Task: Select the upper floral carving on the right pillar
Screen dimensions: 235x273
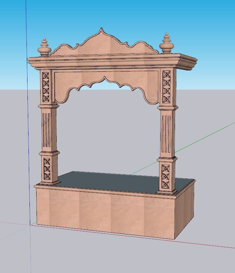Action: [167, 87]
